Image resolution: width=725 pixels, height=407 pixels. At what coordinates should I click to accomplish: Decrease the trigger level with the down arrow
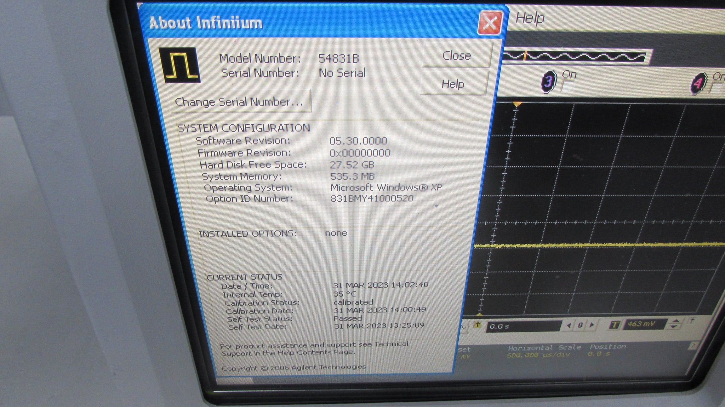click(x=674, y=327)
